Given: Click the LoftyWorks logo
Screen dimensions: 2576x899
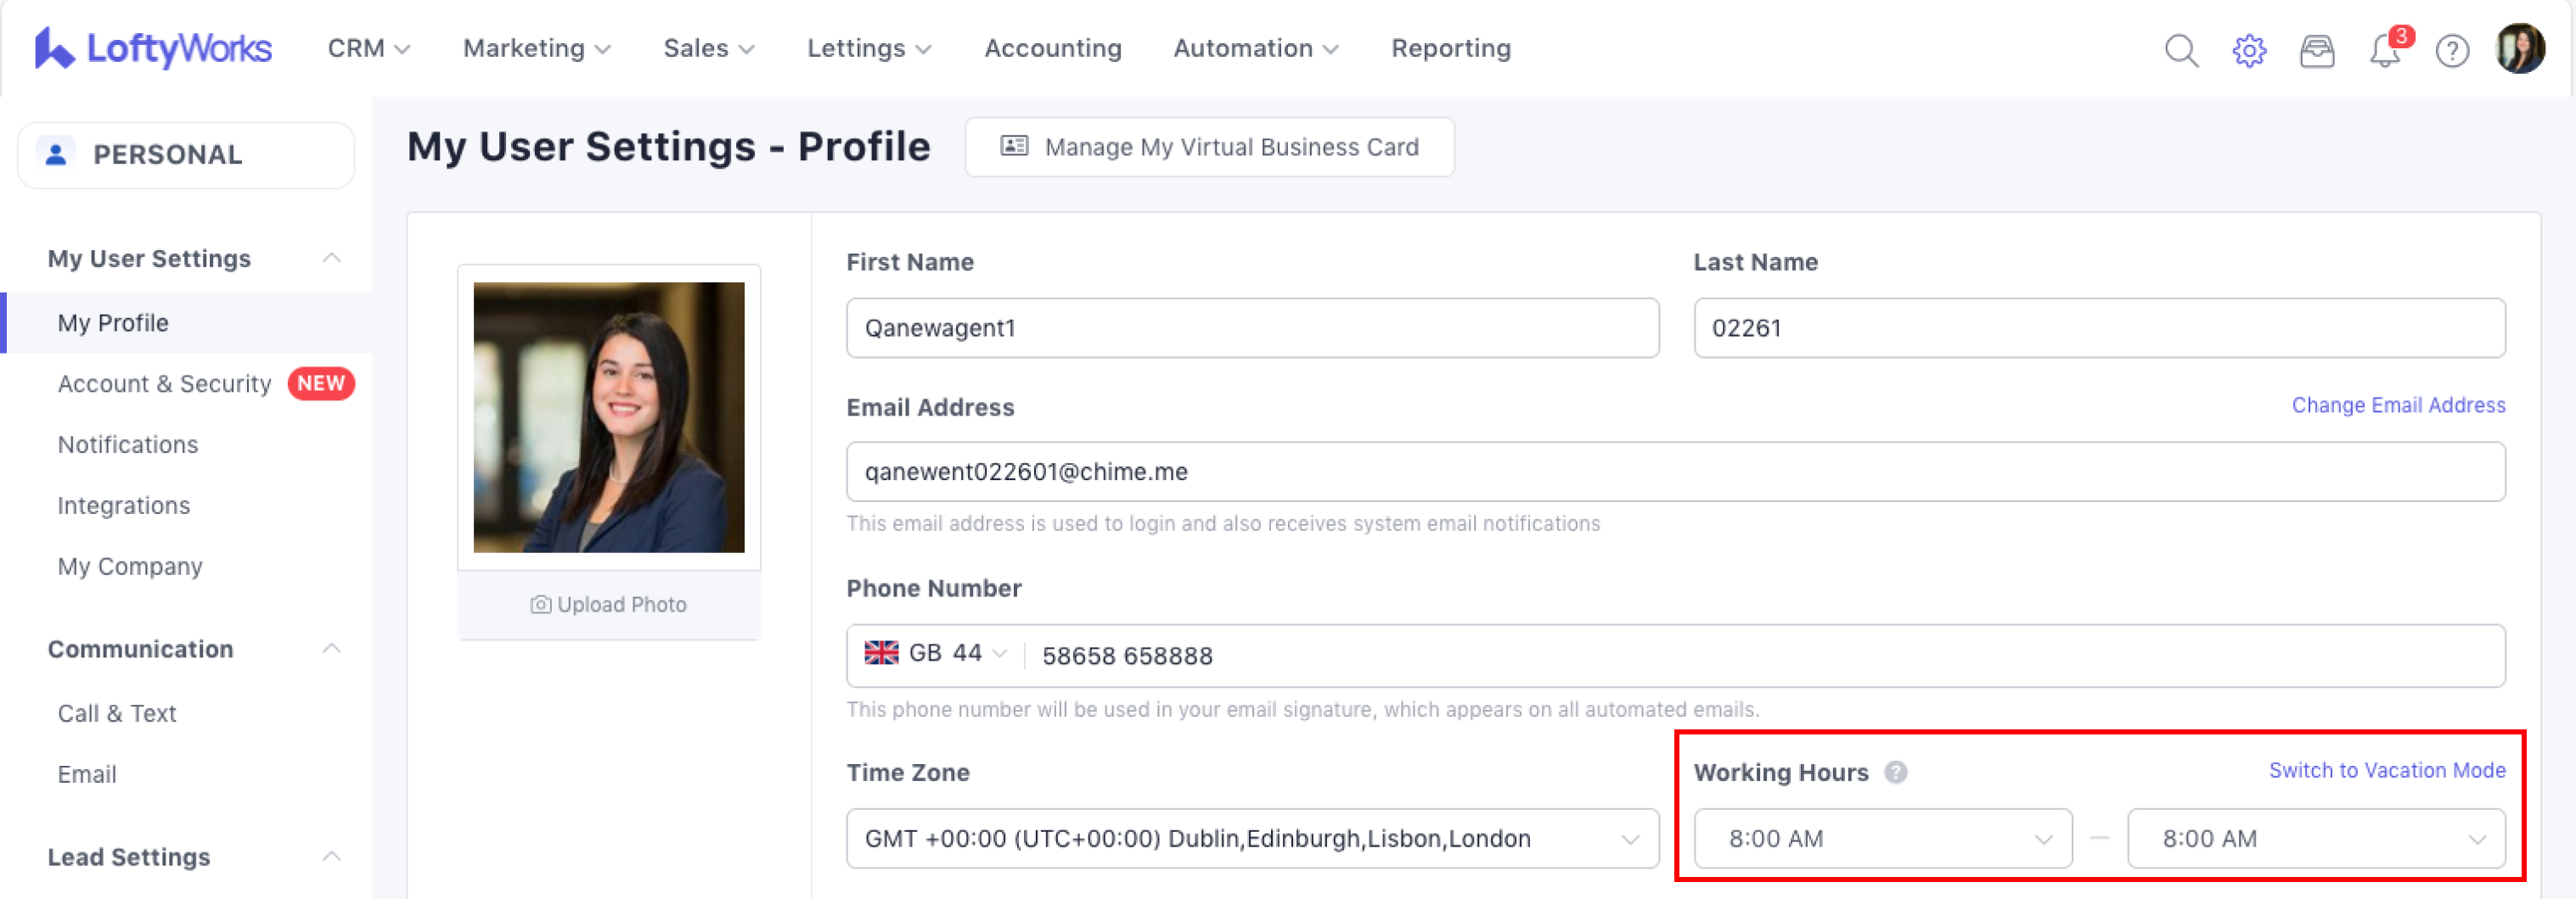Looking at the screenshot, I should [153, 48].
